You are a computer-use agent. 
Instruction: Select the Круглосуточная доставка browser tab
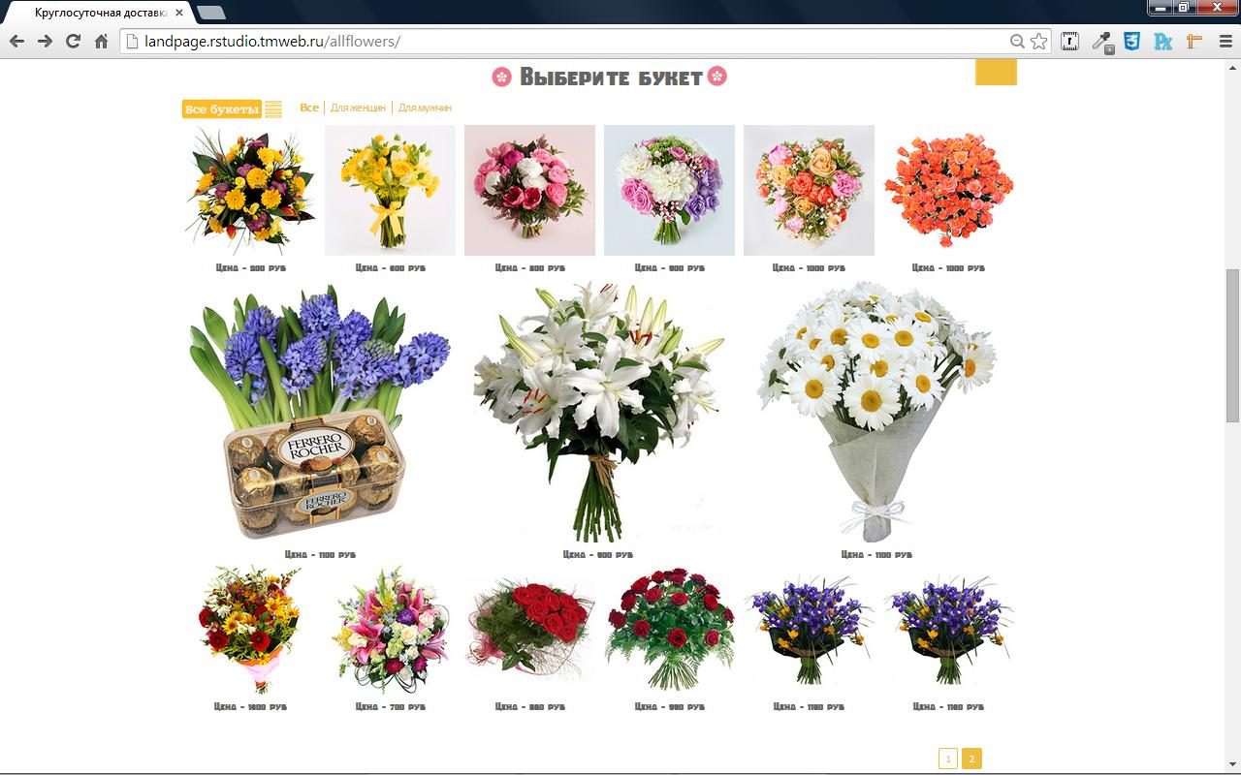pos(101,14)
